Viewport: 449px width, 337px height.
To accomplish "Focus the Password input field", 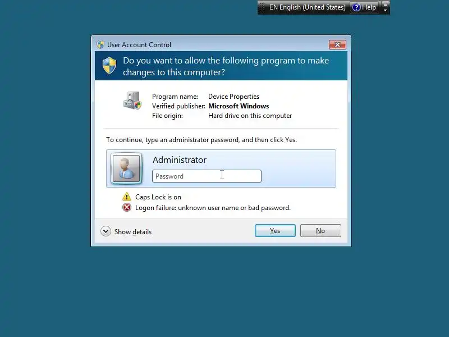I will pos(207,176).
